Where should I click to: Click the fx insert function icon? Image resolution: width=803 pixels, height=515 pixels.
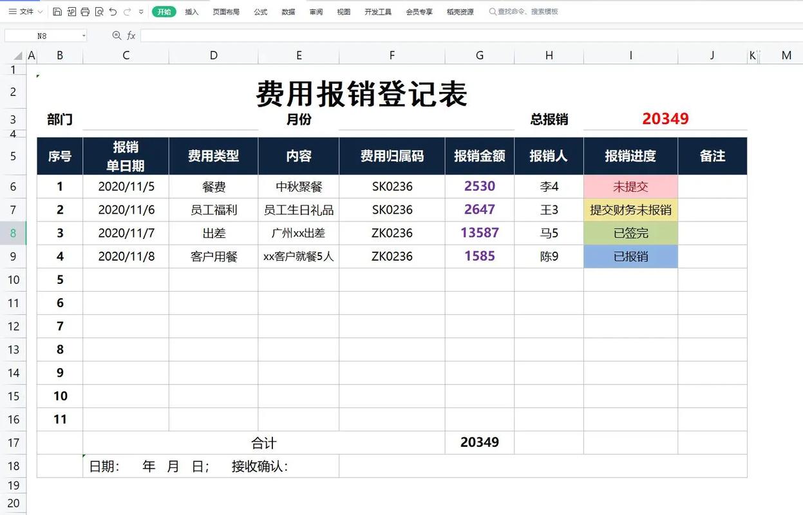click(x=131, y=35)
